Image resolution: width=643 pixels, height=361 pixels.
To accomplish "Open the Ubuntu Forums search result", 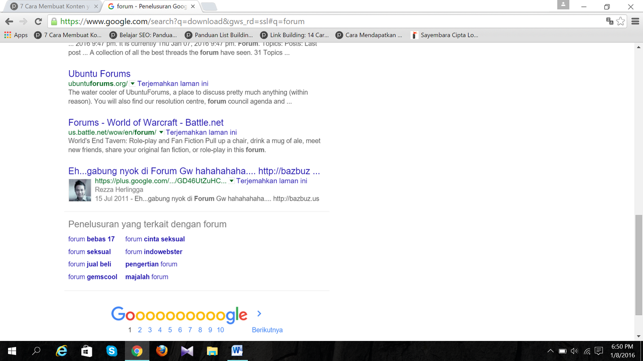I will coord(99,74).
